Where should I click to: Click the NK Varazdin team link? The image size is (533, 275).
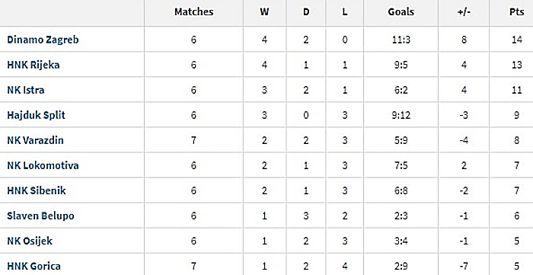pos(35,140)
